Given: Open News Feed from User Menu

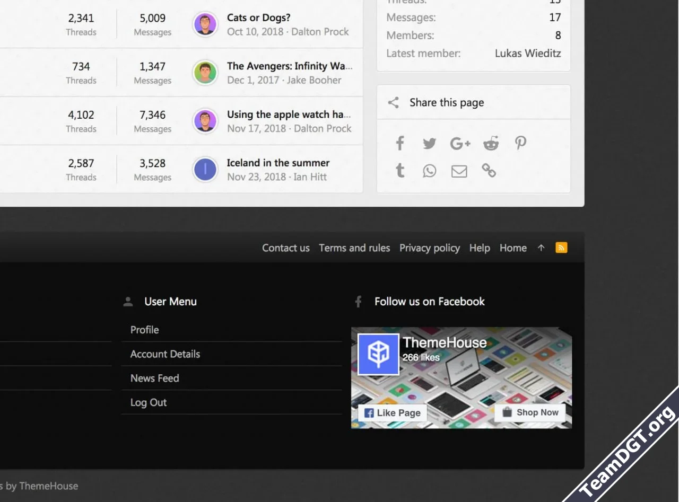Looking at the screenshot, I should [154, 378].
